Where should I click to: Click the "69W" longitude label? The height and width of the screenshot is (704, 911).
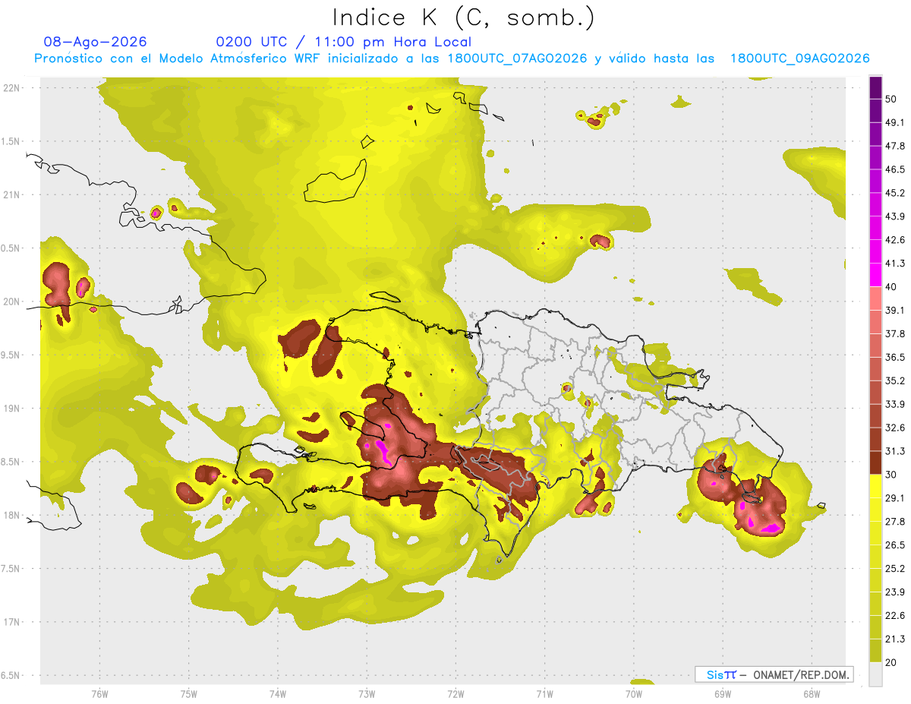tap(722, 693)
